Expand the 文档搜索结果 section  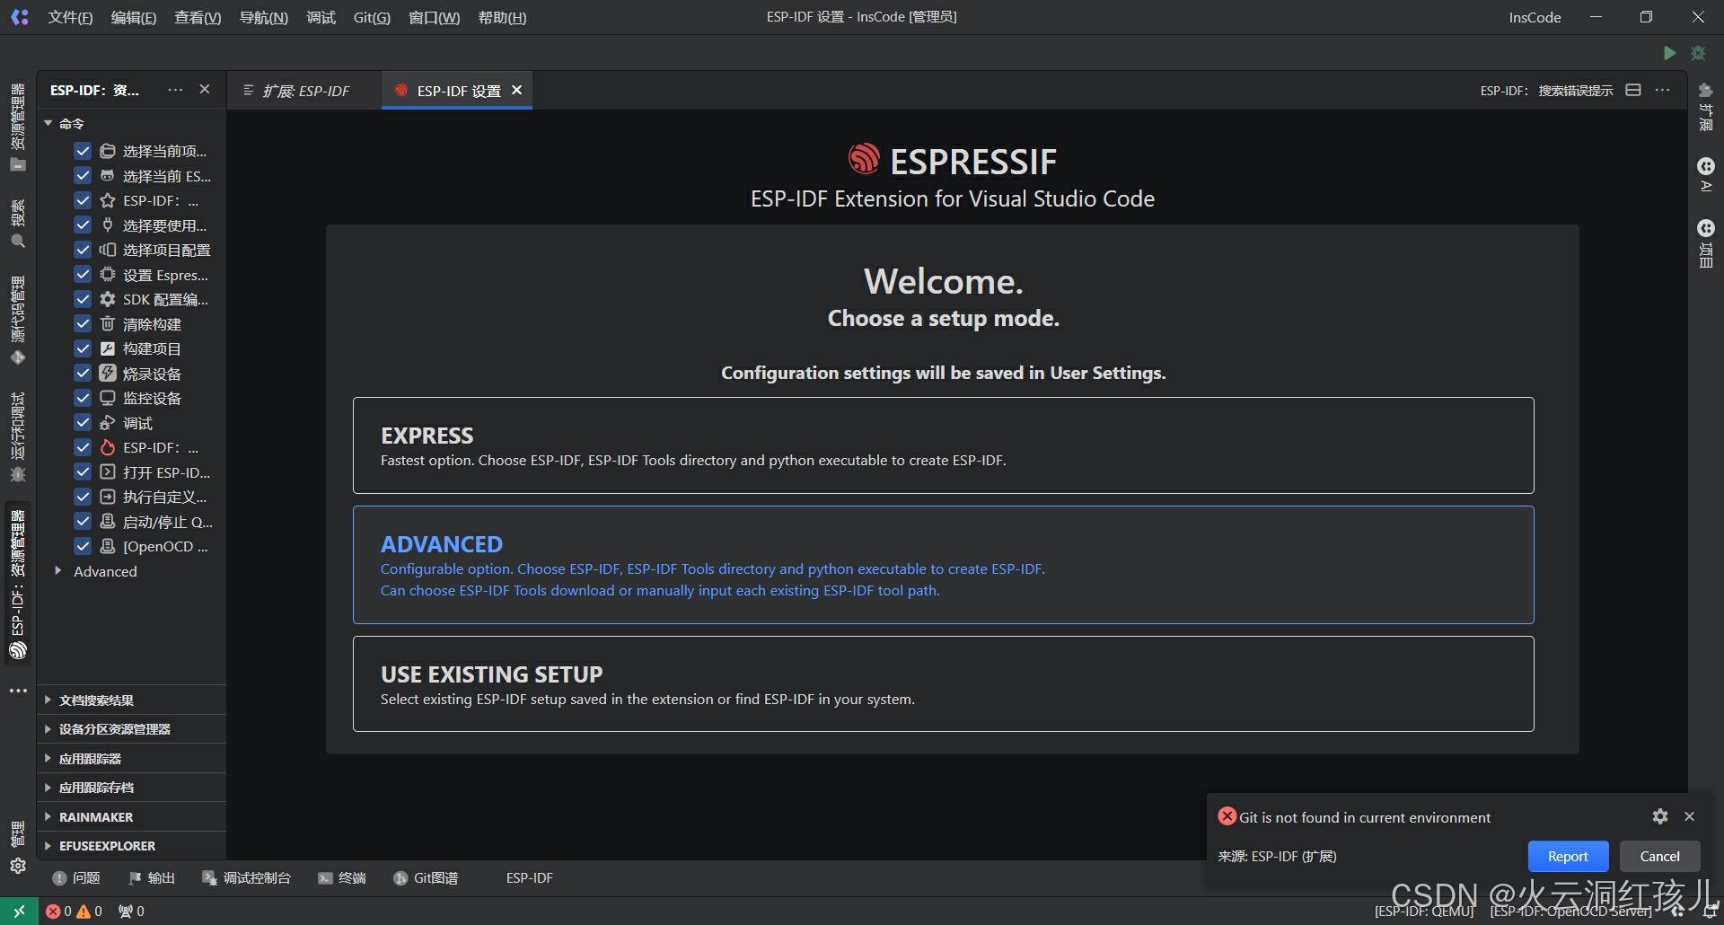(131, 700)
